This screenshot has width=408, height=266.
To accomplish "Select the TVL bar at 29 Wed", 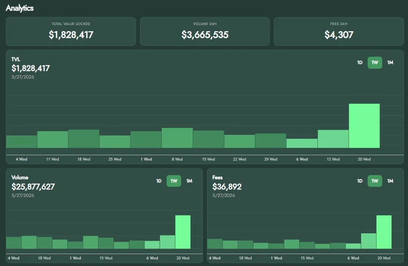I will [x=271, y=141].
